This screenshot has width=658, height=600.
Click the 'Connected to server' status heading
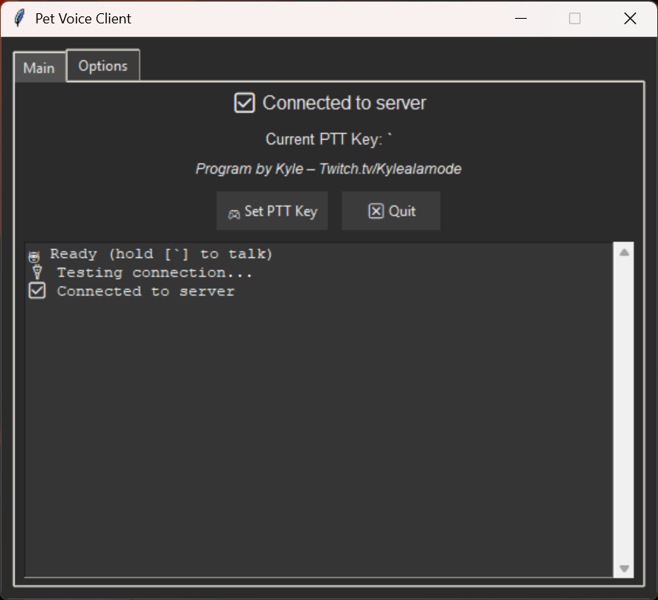(344, 103)
